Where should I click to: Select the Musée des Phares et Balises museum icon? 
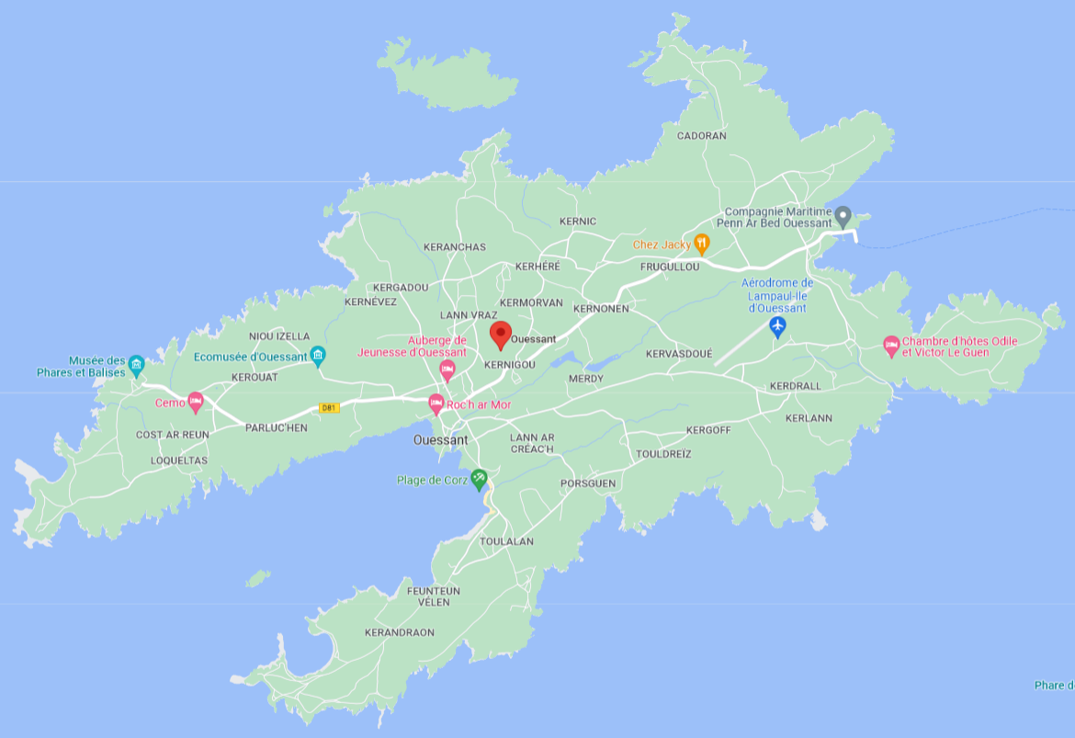click(137, 366)
